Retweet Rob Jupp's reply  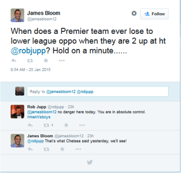[46, 125]
